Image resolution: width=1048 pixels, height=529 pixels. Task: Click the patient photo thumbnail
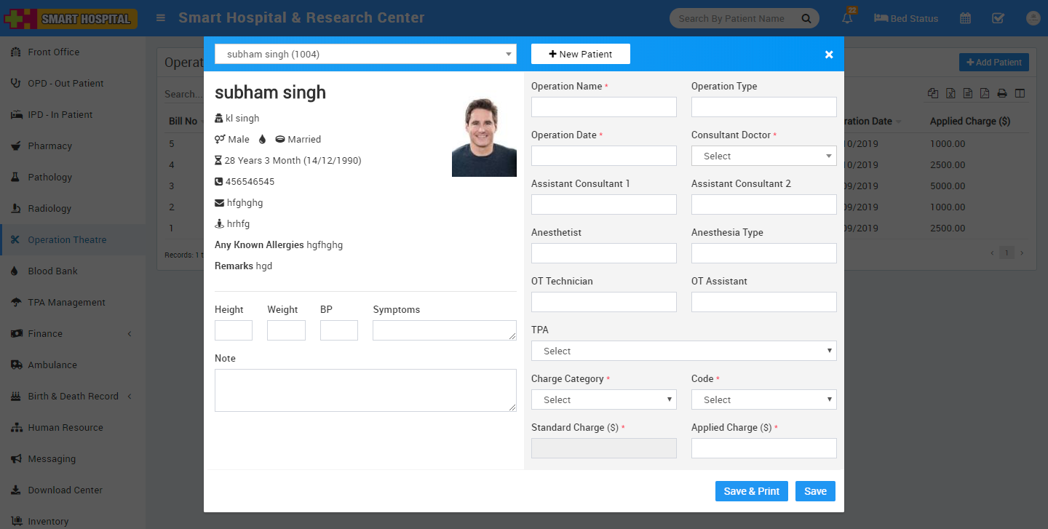click(484, 138)
